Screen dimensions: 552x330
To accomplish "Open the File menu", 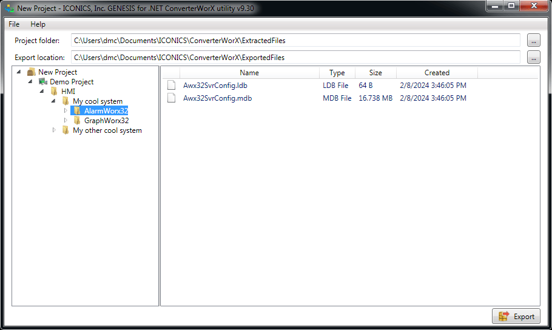I will [x=14, y=24].
